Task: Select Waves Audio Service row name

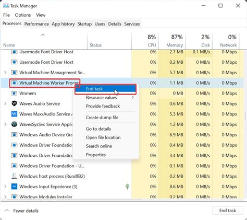Action: [x=40, y=103]
